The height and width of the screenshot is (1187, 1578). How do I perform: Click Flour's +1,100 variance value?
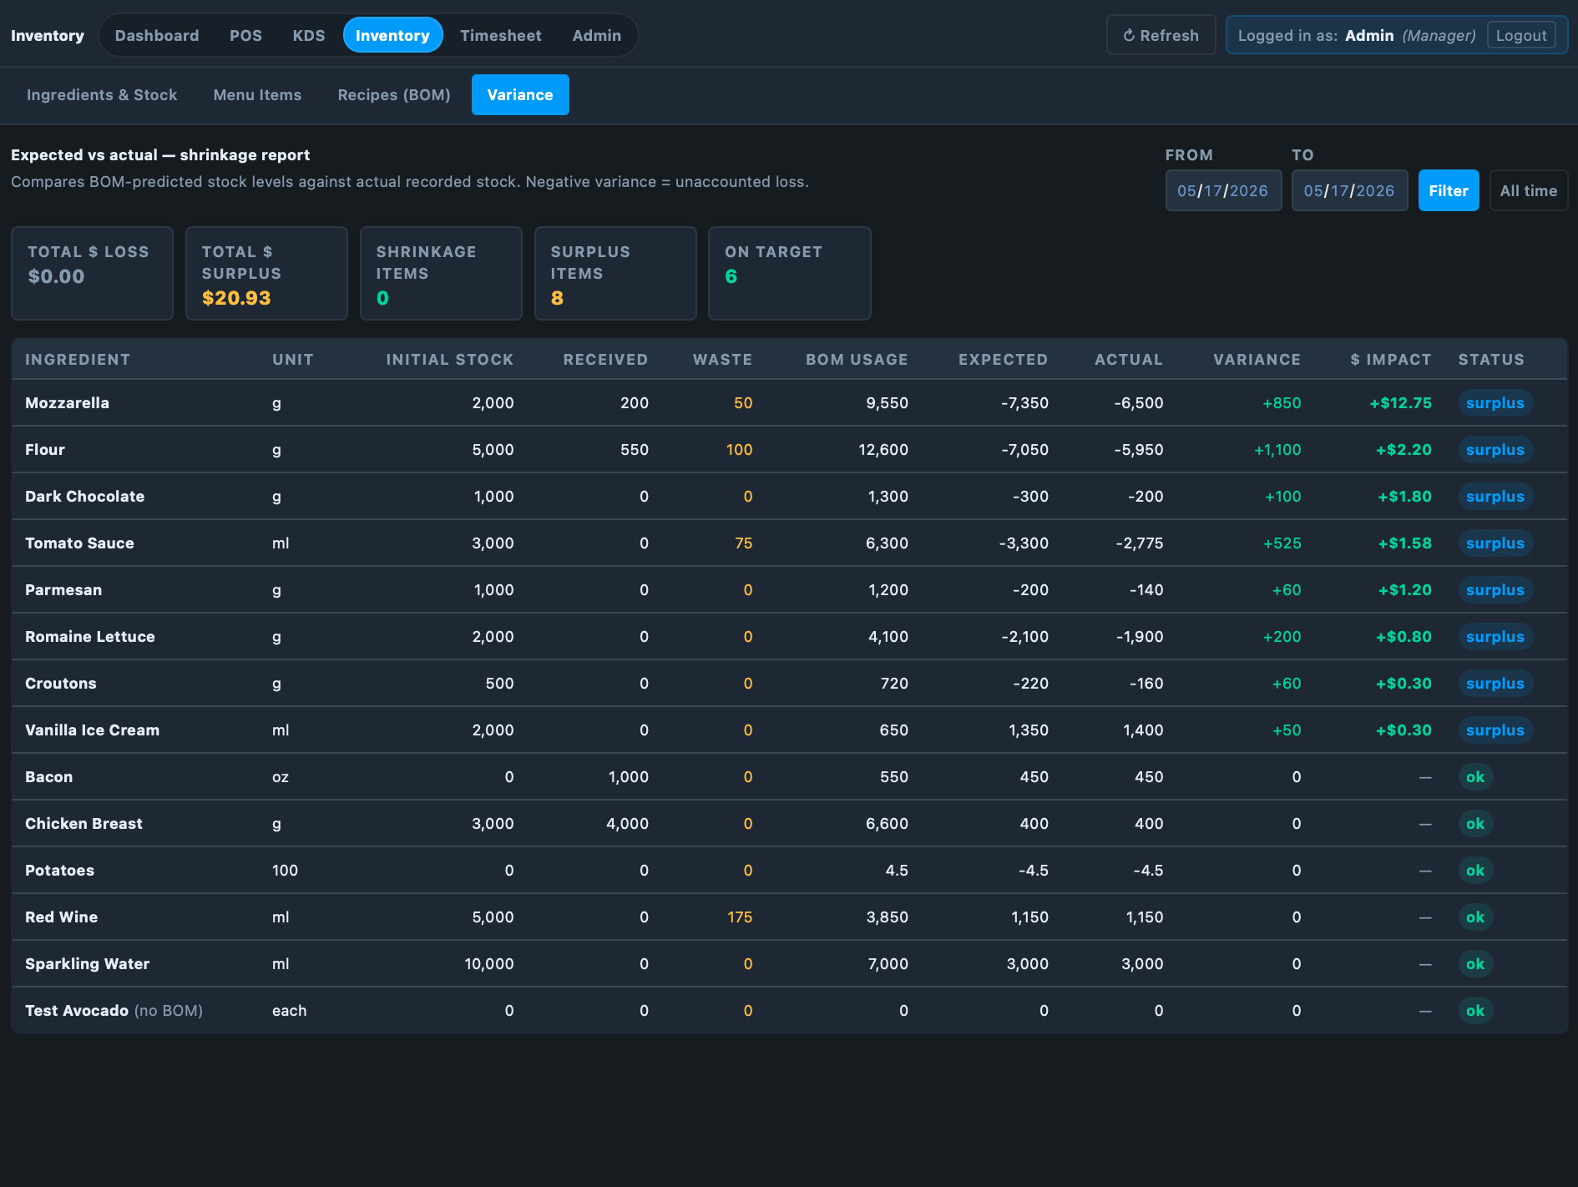(x=1277, y=449)
